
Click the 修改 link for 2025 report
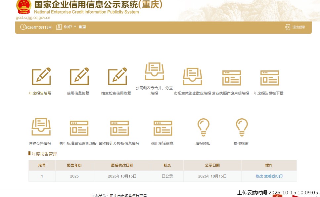259,176
